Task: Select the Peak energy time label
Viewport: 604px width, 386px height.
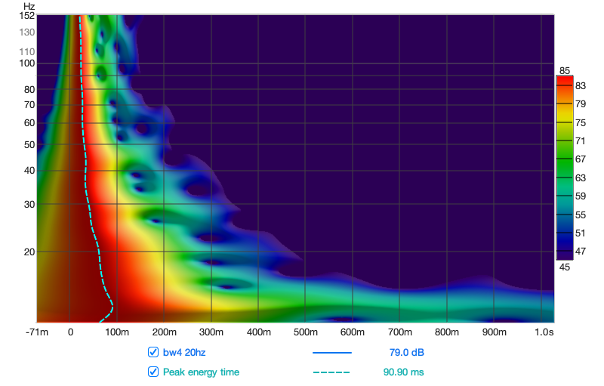Action: tap(201, 372)
